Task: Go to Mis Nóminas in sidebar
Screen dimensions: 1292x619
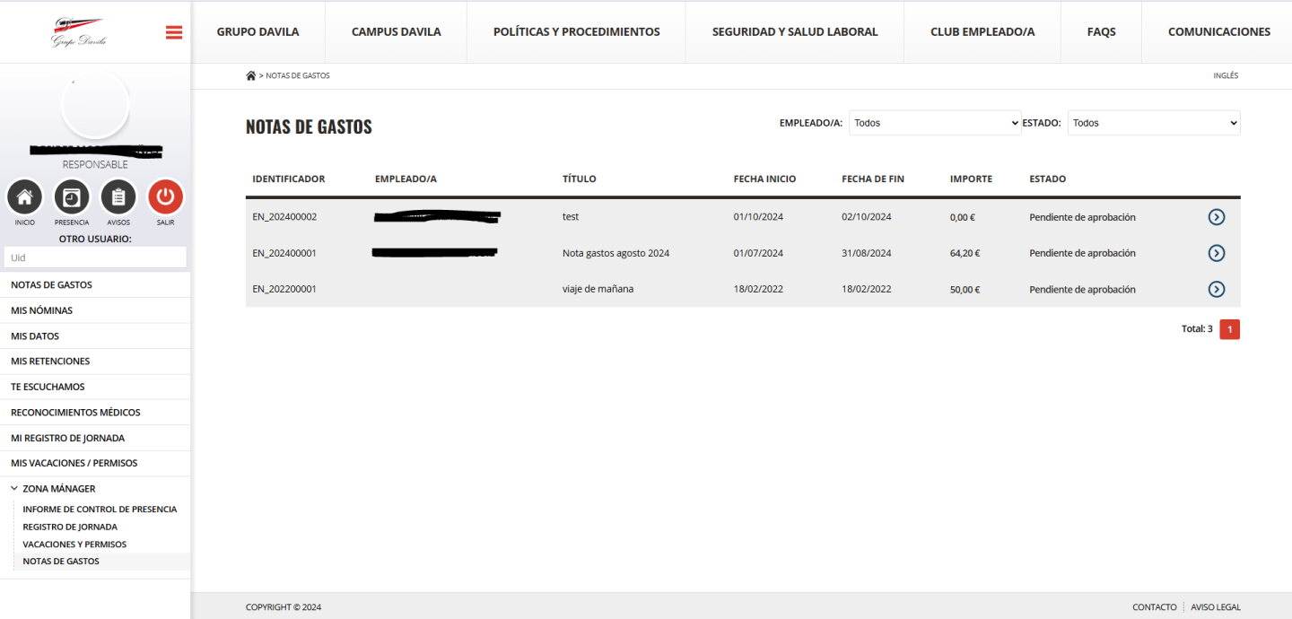Action: tap(42, 310)
